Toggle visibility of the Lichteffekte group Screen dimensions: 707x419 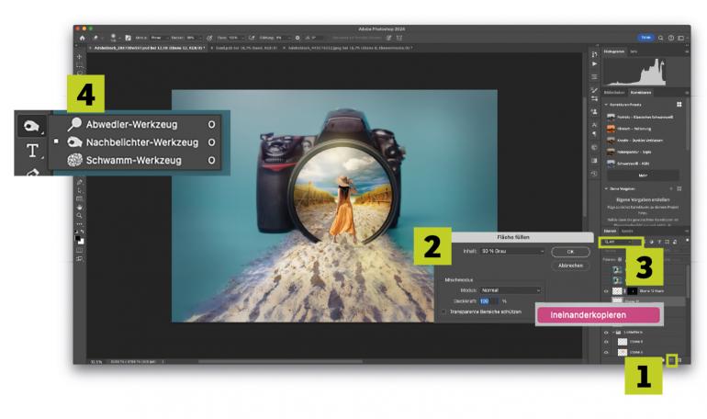[x=606, y=330]
